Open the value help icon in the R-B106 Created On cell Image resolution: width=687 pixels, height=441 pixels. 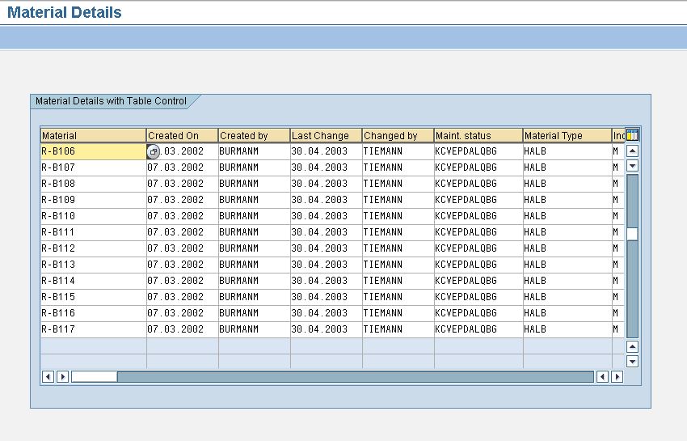(x=153, y=152)
